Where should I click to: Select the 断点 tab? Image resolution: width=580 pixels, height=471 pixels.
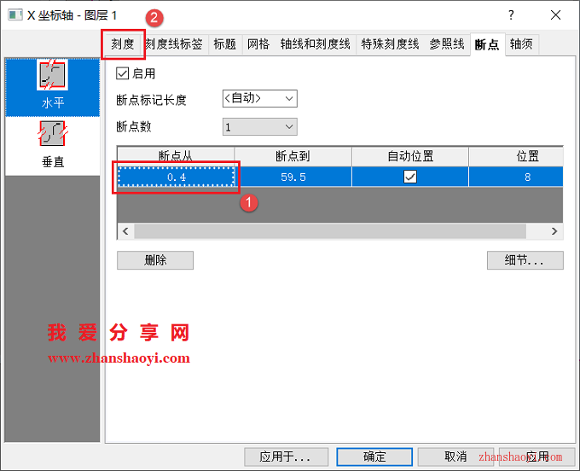click(487, 44)
